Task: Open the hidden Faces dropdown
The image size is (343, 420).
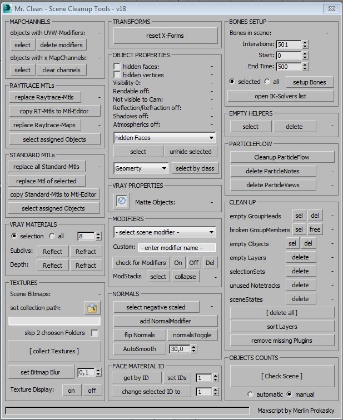Action: pyautogui.click(x=165, y=137)
